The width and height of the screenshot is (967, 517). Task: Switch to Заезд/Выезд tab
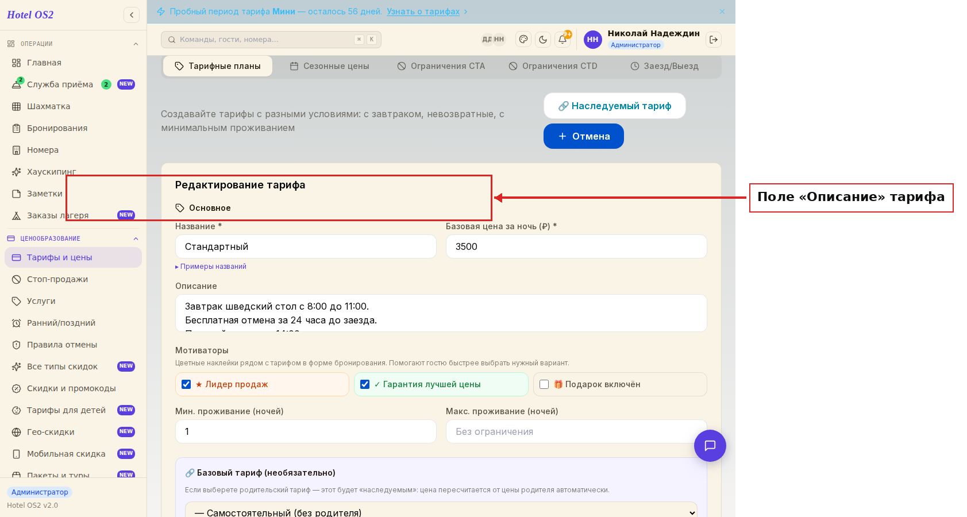click(x=665, y=66)
